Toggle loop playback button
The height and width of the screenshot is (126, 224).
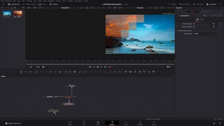tap(110, 67)
